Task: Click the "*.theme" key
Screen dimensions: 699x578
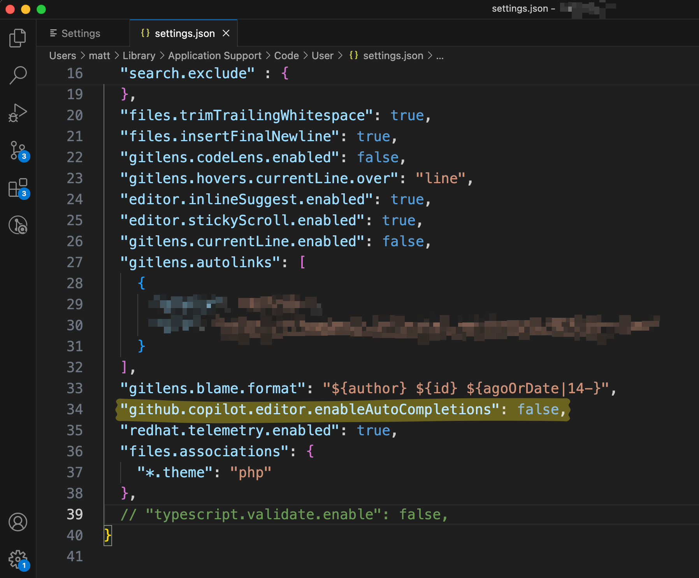Action: [175, 473]
